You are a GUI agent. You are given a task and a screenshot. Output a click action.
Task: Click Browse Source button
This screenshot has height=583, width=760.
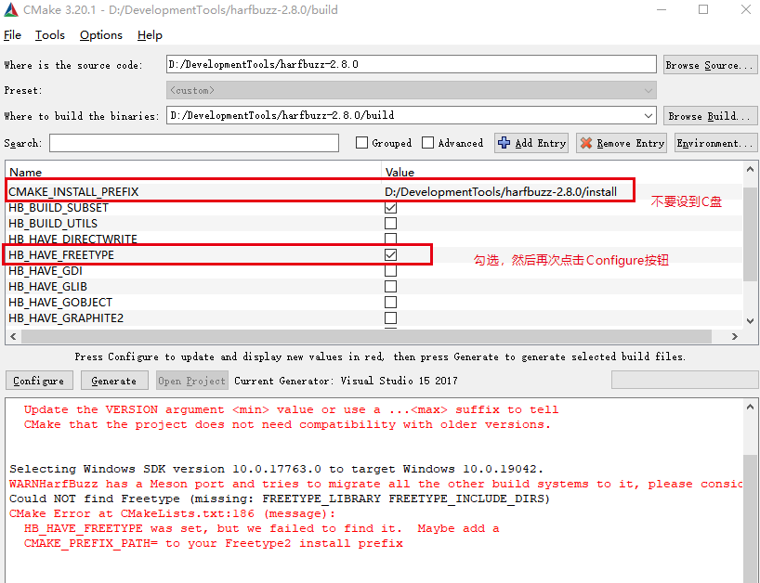(x=710, y=65)
